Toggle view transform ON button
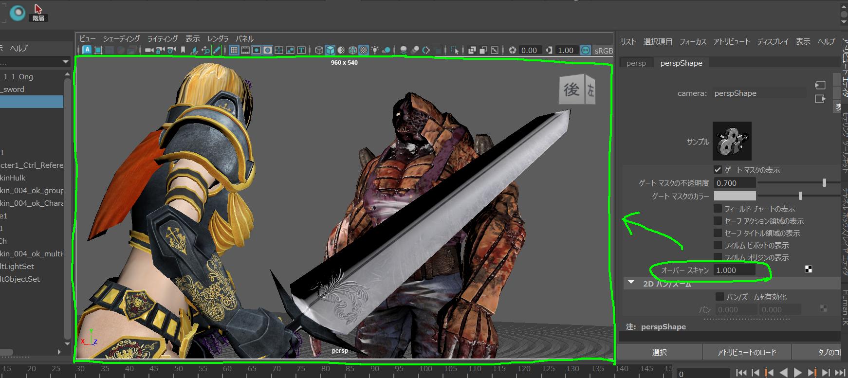This screenshot has height=378, width=848. [x=585, y=50]
